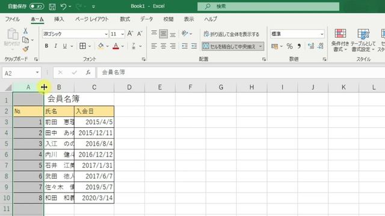Open the ページ レイアウト tab

pyautogui.click(x=92, y=19)
